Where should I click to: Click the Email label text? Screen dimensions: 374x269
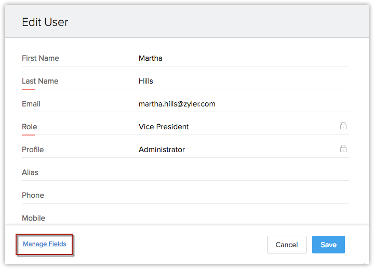[31, 104]
